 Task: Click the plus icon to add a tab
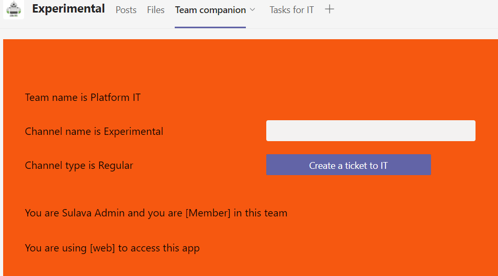click(329, 9)
